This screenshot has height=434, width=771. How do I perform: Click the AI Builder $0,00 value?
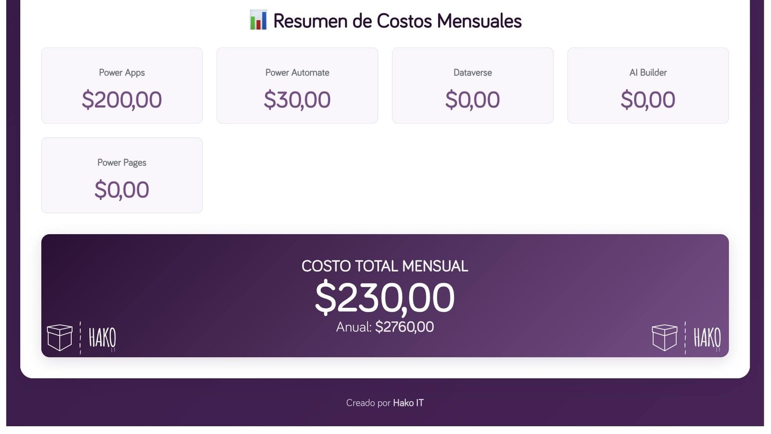648,100
